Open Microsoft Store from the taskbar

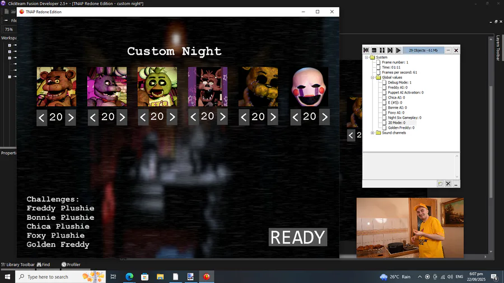[144, 277]
